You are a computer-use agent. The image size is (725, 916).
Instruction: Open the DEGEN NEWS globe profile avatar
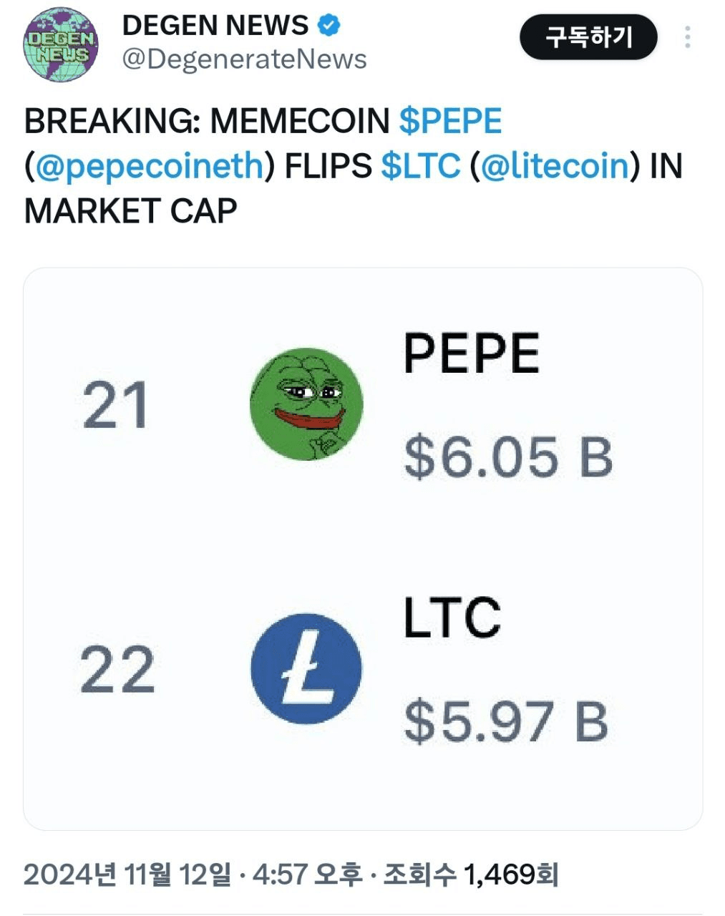tap(61, 44)
